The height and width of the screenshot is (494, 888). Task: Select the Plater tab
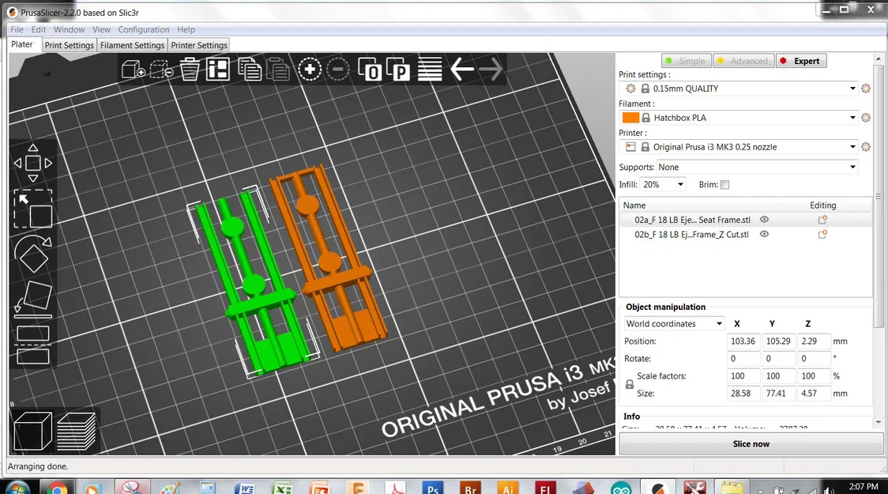point(22,44)
